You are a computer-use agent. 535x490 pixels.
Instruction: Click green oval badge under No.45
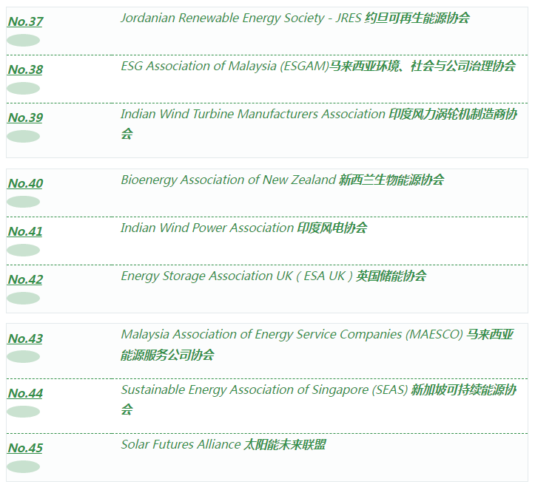(x=23, y=466)
